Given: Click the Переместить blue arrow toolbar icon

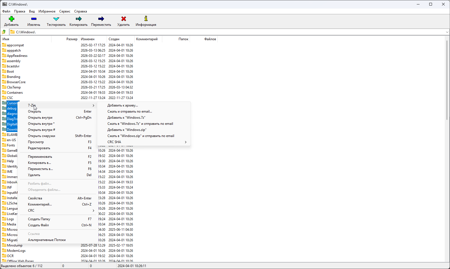Looking at the screenshot, I should click(101, 19).
